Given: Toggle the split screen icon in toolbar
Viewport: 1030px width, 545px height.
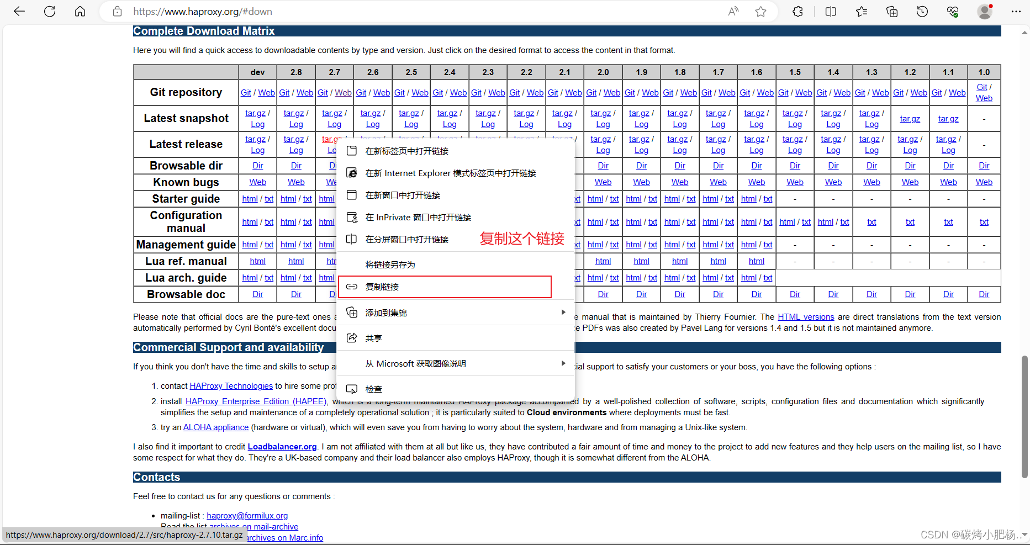Looking at the screenshot, I should [x=831, y=11].
